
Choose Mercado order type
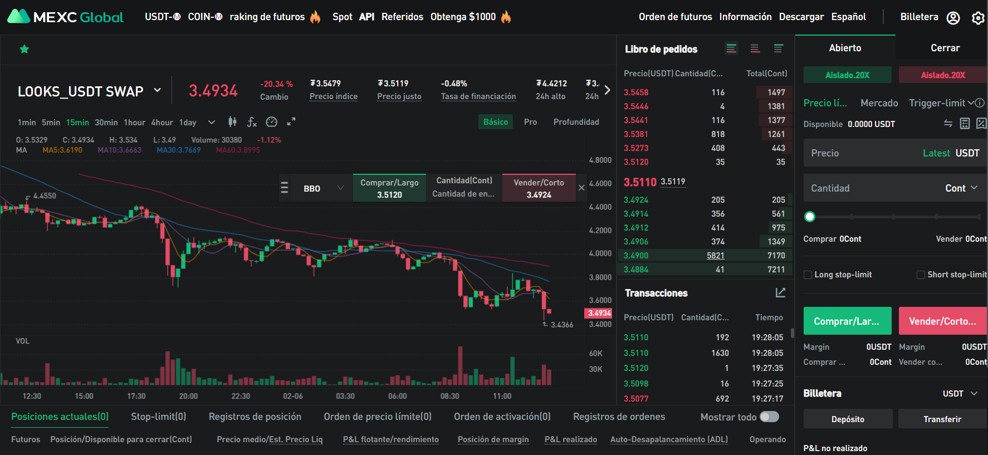(x=879, y=103)
